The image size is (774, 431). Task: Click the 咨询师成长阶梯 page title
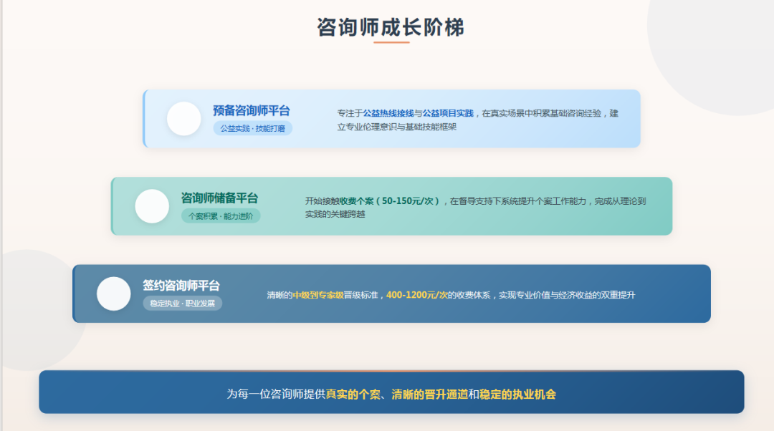(x=391, y=28)
